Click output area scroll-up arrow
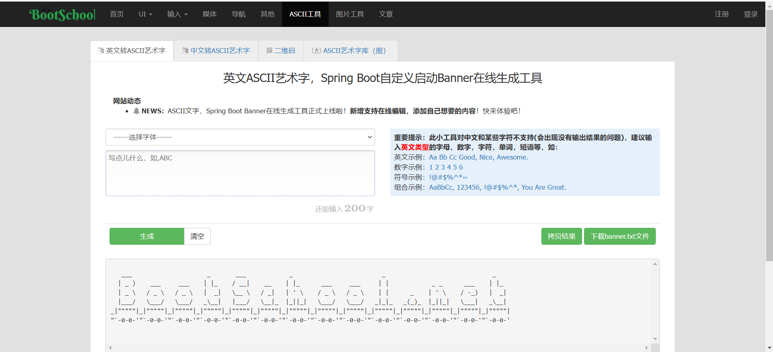 (655, 264)
